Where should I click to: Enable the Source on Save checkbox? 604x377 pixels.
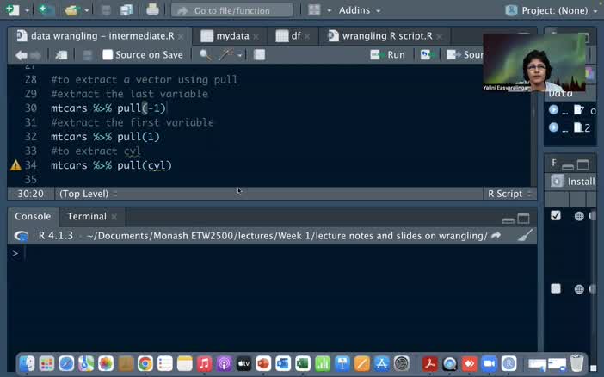pos(108,54)
